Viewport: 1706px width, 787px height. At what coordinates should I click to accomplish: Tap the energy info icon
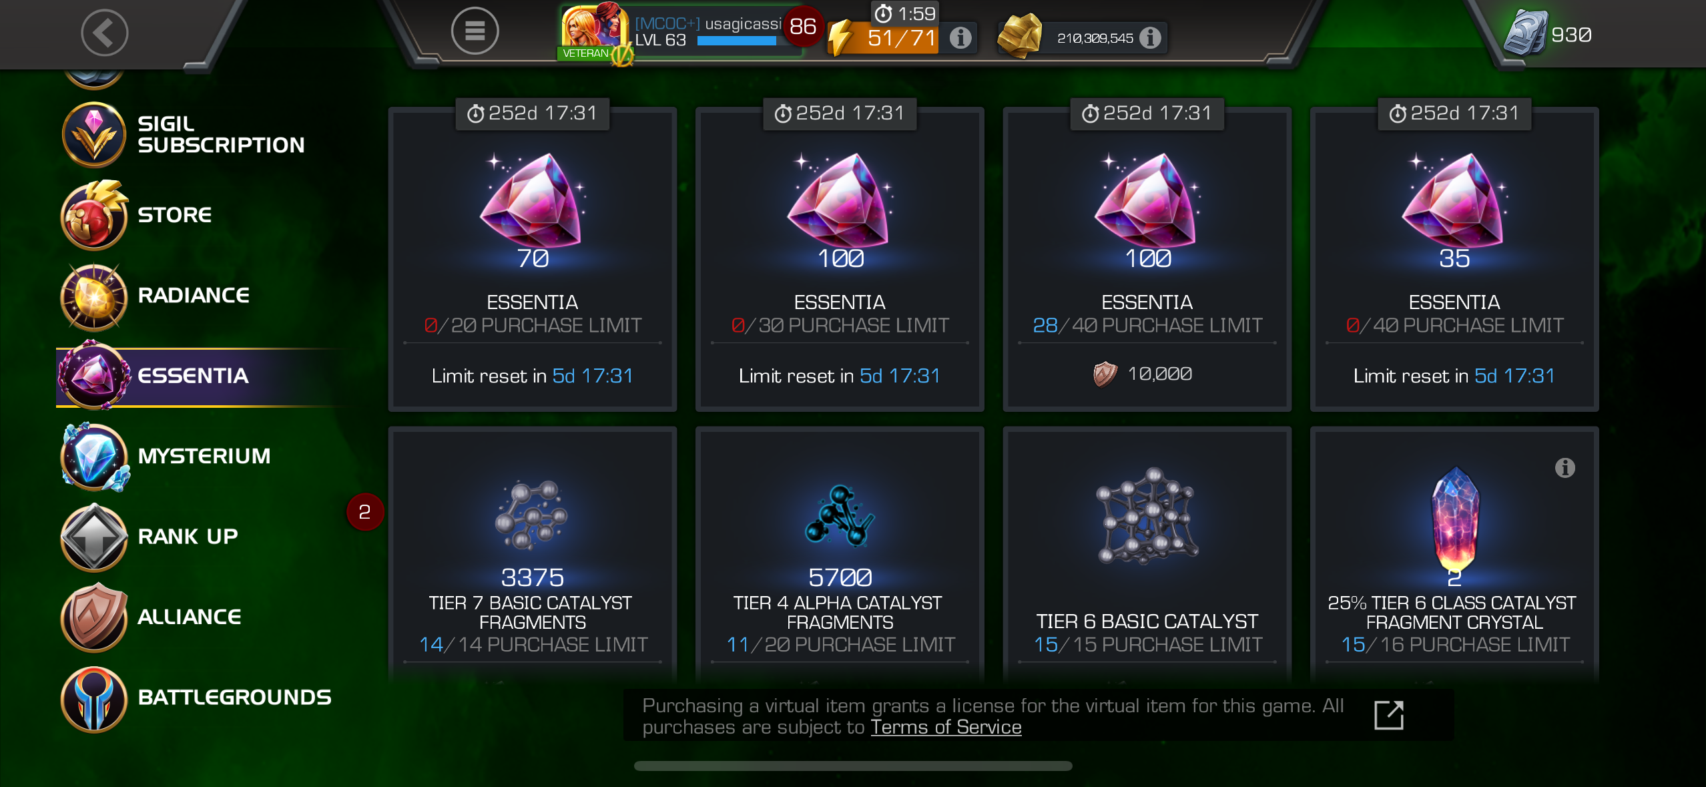[960, 37]
